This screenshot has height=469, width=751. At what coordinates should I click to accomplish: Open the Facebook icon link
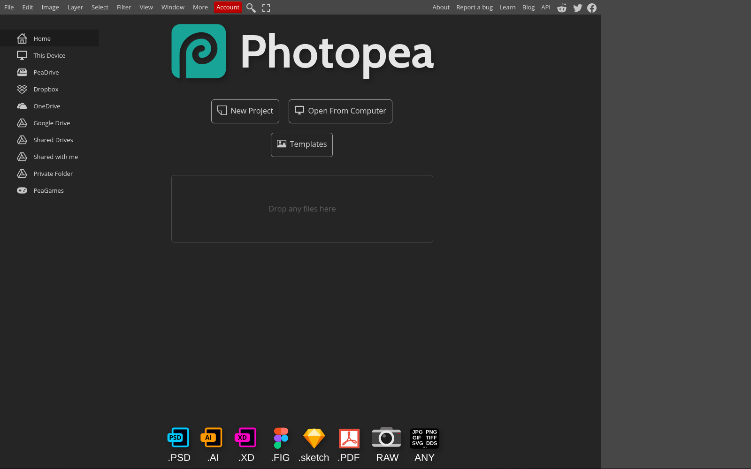[592, 8]
